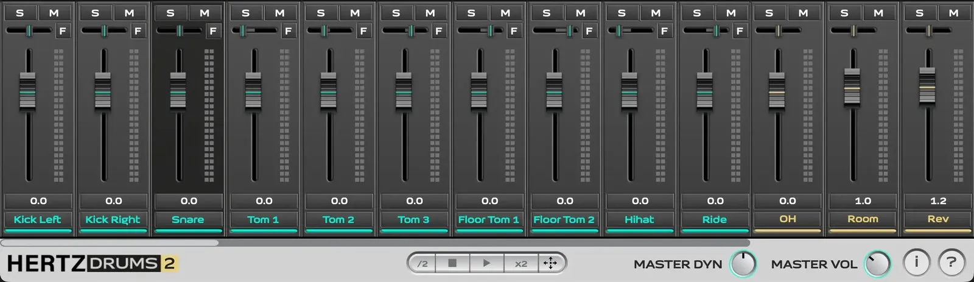This screenshot has width=974, height=282.
Task: Select the Ride channel label
Action: [x=715, y=219]
